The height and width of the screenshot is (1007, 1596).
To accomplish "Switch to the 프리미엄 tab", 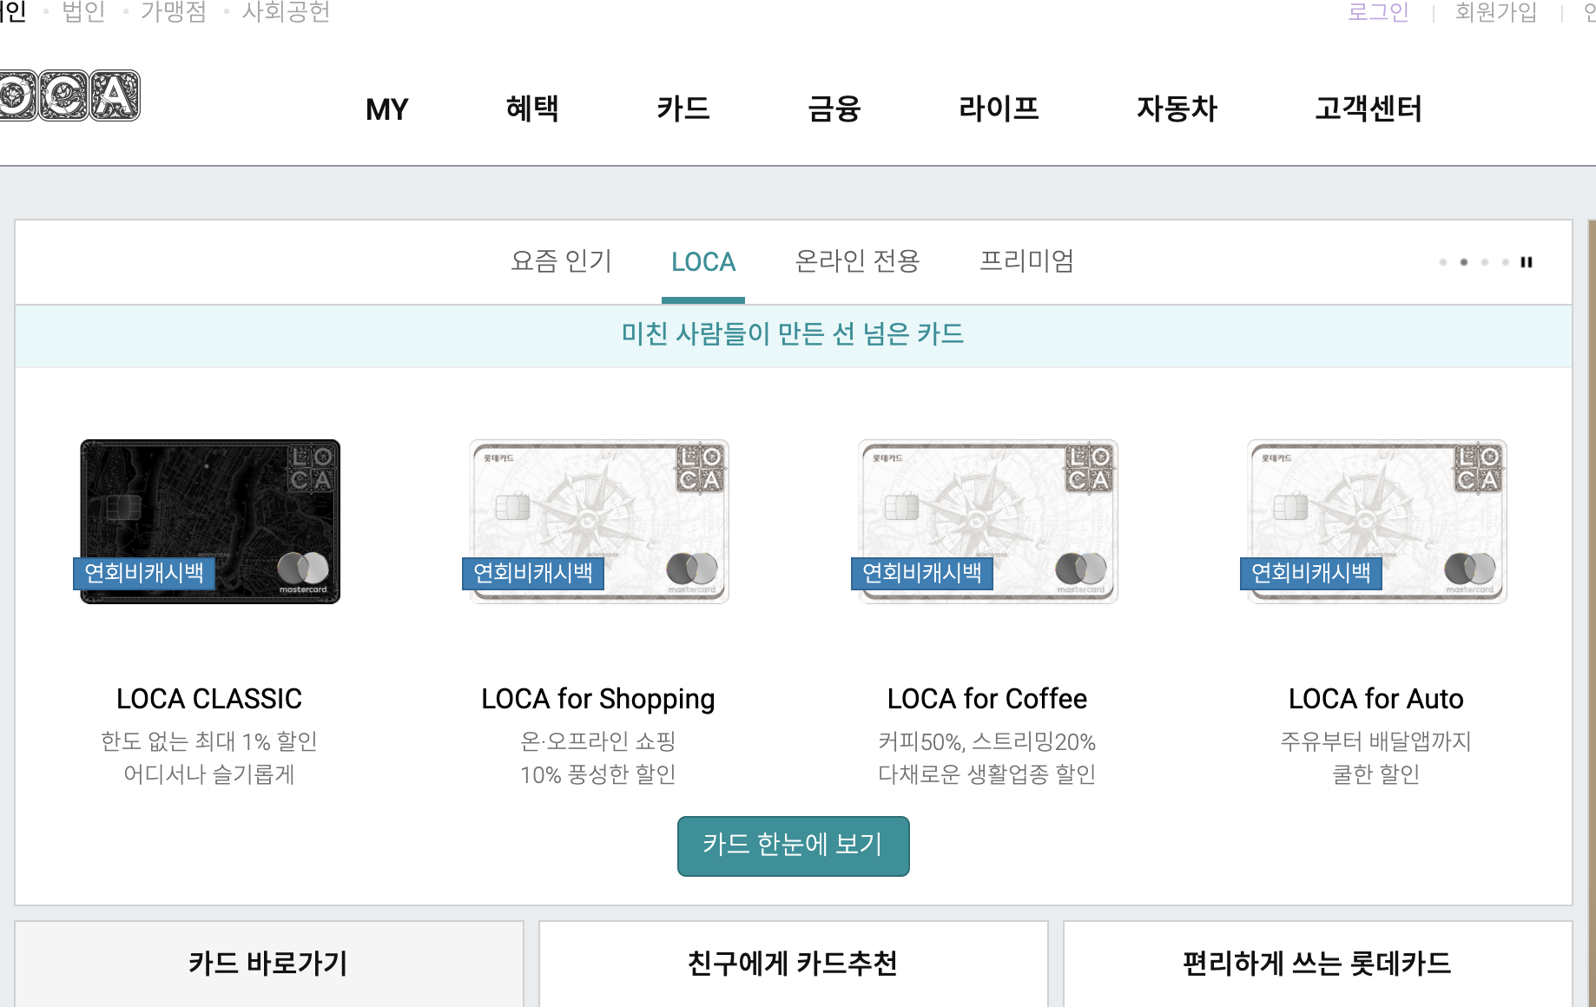I will coord(1026,261).
